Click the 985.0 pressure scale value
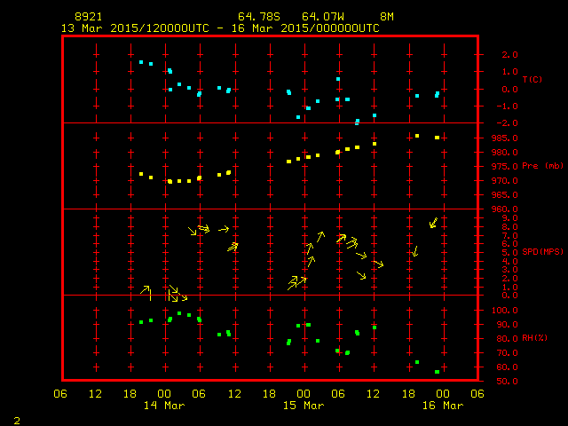 pos(493,138)
